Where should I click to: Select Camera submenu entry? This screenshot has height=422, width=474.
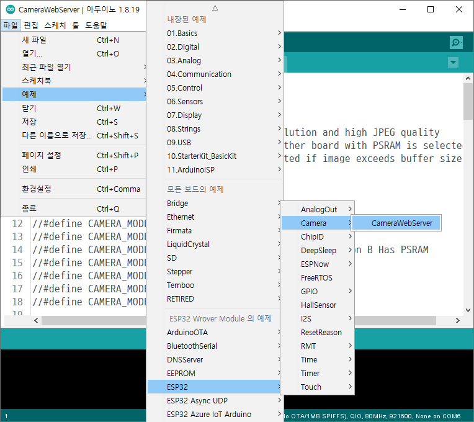click(318, 223)
